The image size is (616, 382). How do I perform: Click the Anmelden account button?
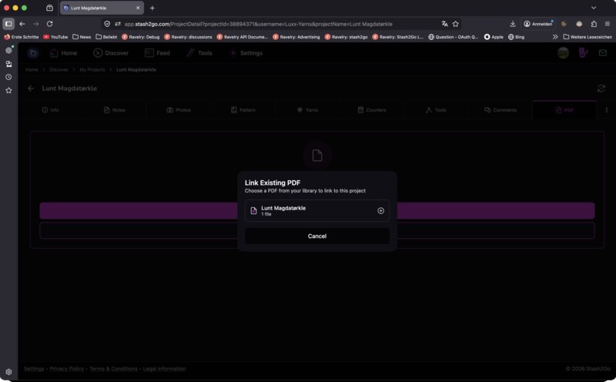[538, 24]
